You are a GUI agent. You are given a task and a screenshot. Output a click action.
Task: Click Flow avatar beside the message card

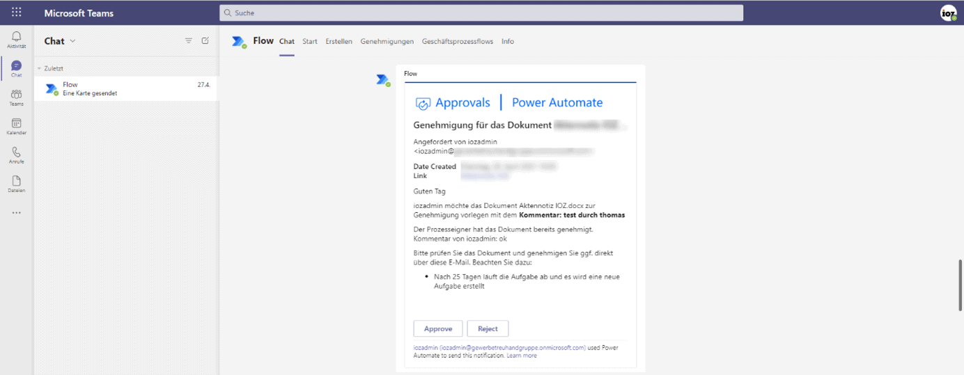pyautogui.click(x=383, y=81)
